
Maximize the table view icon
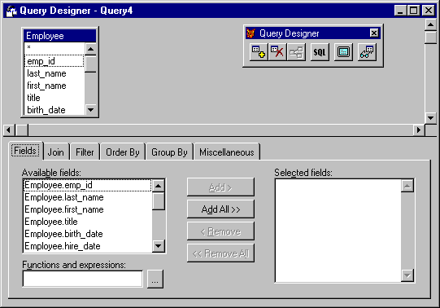tap(343, 52)
